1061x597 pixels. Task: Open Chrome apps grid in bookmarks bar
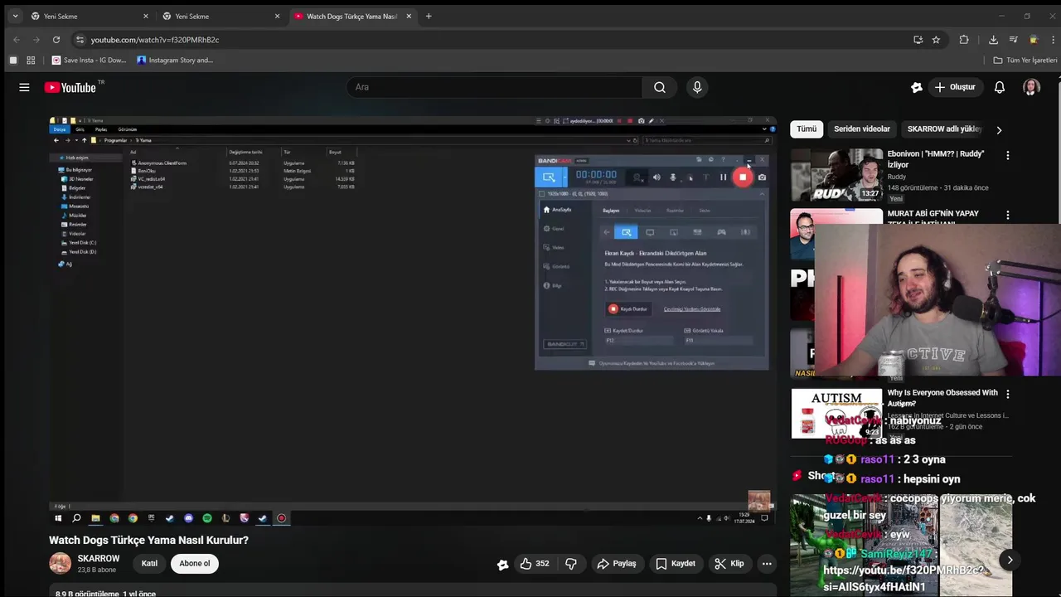coord(31,61)
